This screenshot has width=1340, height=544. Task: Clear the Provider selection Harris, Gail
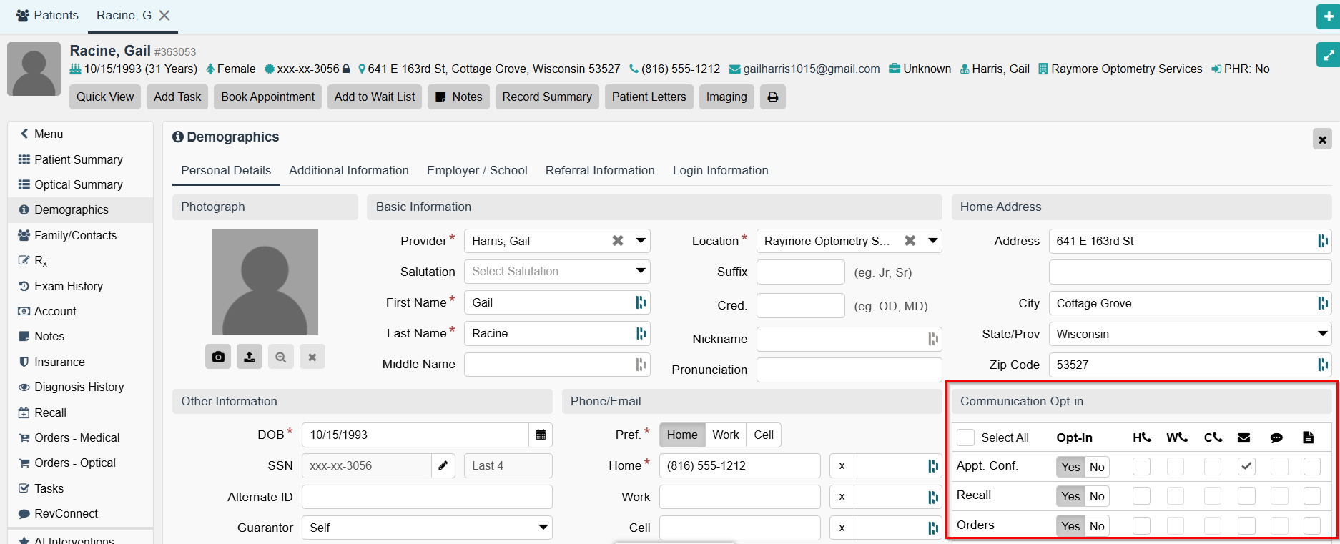coord(618,241)
